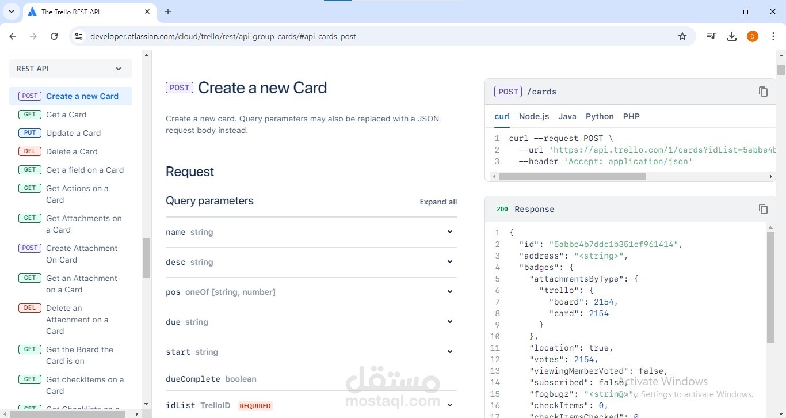Viewport: 786px width, 418px height.
Task: Copy the POST /cards code snippet
Action: [x=763, y=92]
